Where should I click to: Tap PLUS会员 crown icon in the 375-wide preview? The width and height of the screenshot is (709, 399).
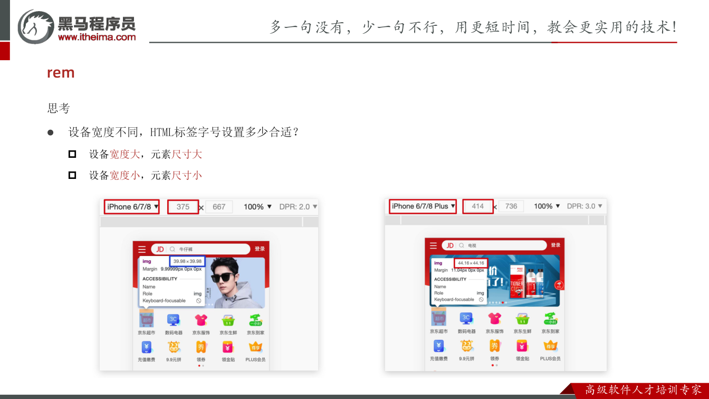point(255,347)
